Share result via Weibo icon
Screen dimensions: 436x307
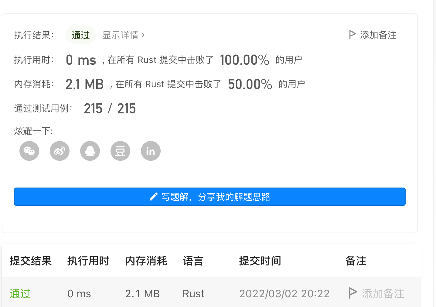point(60,151)
